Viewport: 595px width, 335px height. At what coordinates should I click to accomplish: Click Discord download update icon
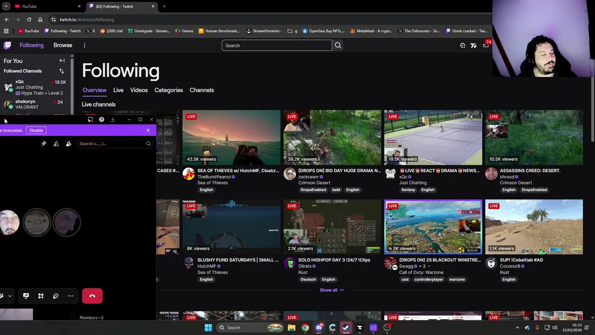tap(112, 120)
